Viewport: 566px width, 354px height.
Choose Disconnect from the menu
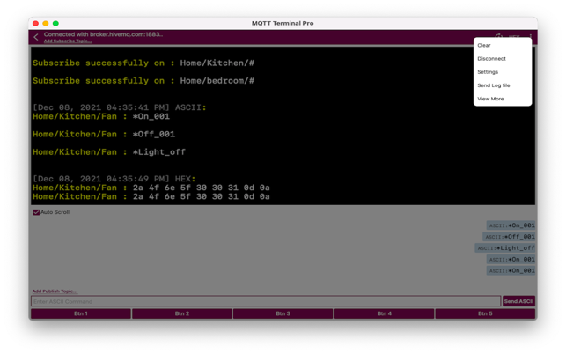coord(491,59)
